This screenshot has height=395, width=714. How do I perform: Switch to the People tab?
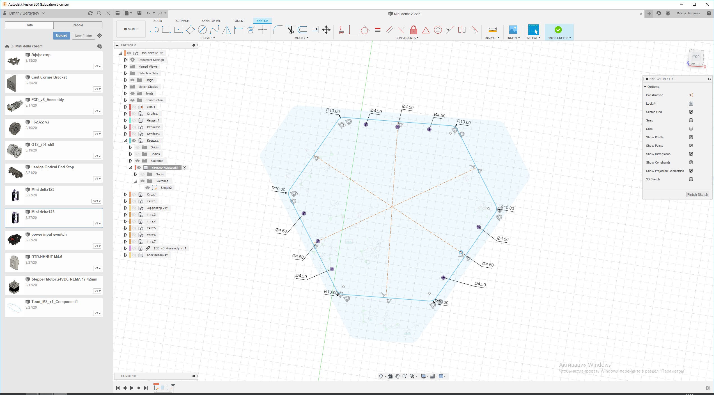[78, 25]
